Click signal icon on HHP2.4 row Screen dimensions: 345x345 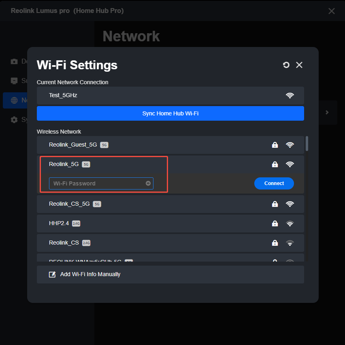tap(290, 224)
